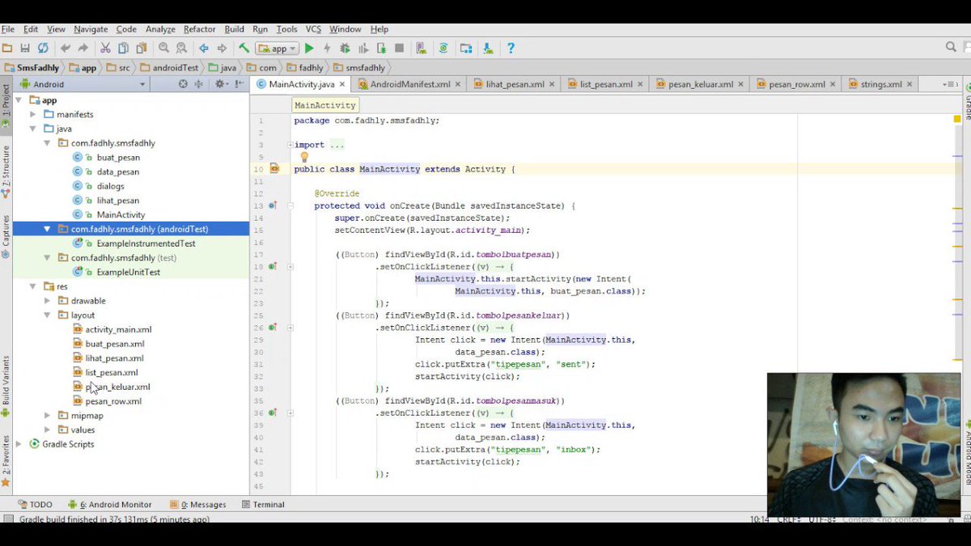Click the Replace magnifier icon

[181, 49]
